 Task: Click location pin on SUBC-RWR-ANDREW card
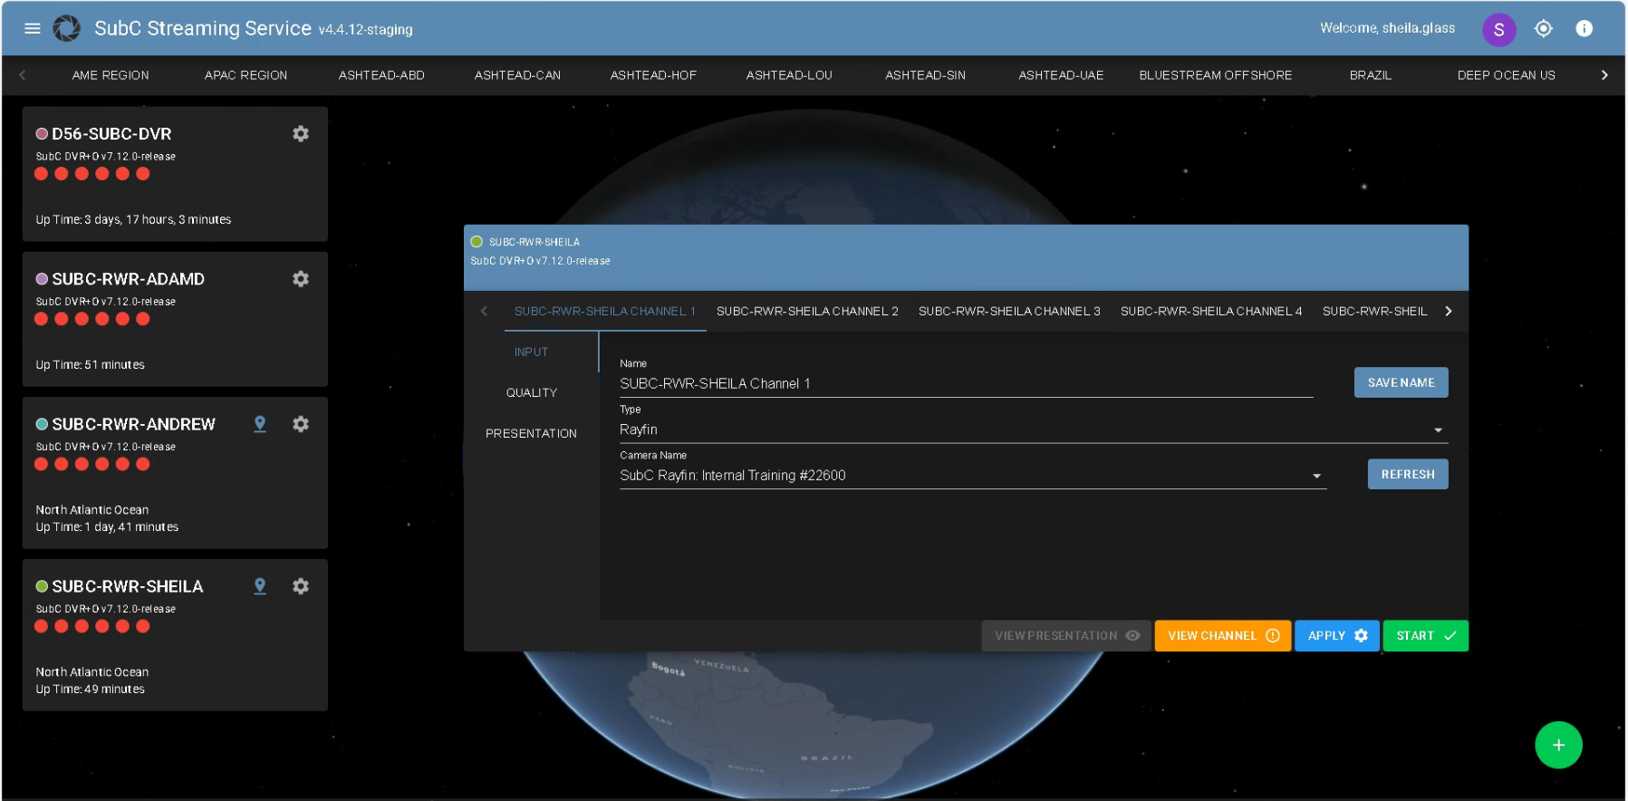(x=260, y=424)
